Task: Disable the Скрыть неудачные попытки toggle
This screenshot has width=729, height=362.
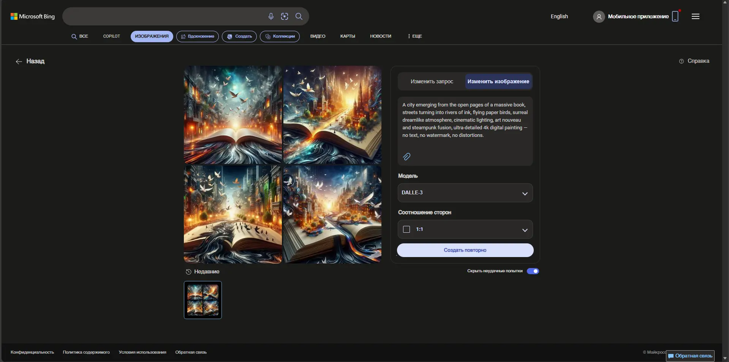Action: 533,271
